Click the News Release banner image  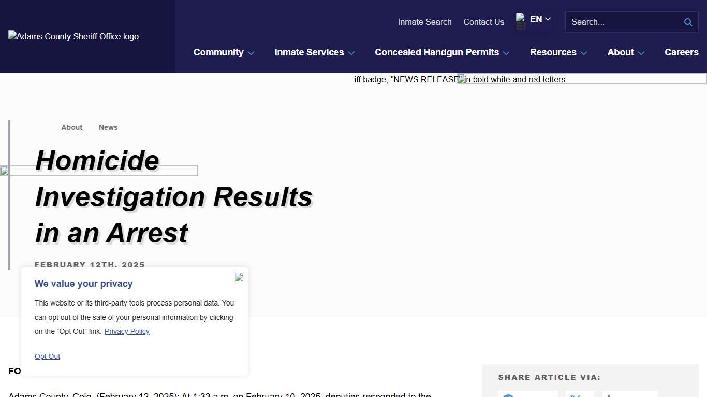[529, 79]
